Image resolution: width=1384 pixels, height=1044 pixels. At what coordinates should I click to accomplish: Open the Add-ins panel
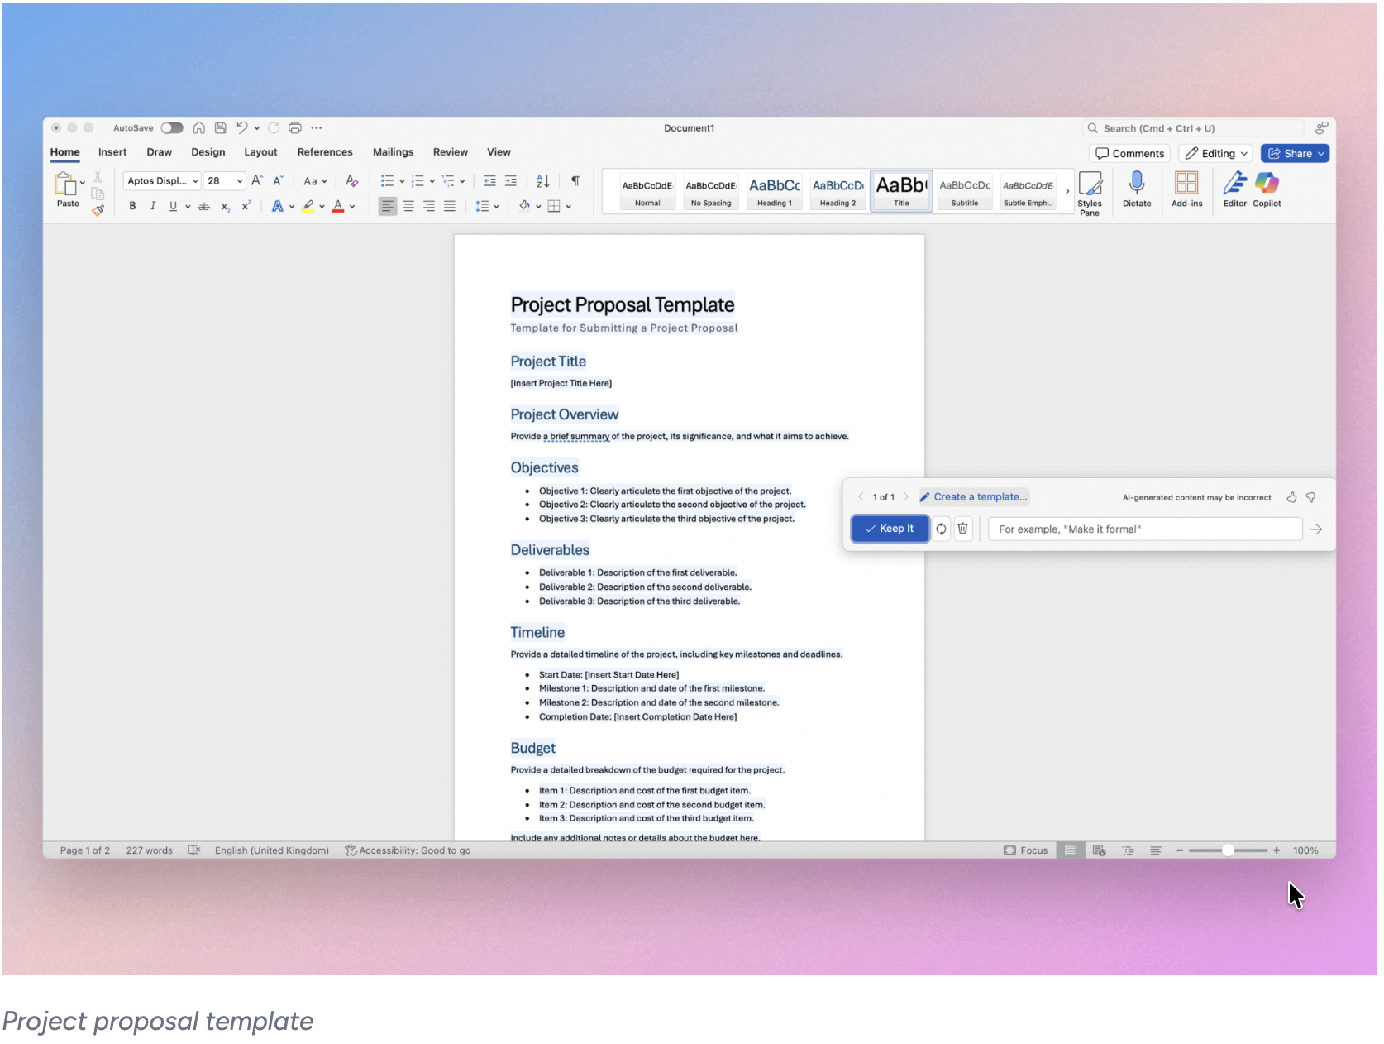point(1187,189)
